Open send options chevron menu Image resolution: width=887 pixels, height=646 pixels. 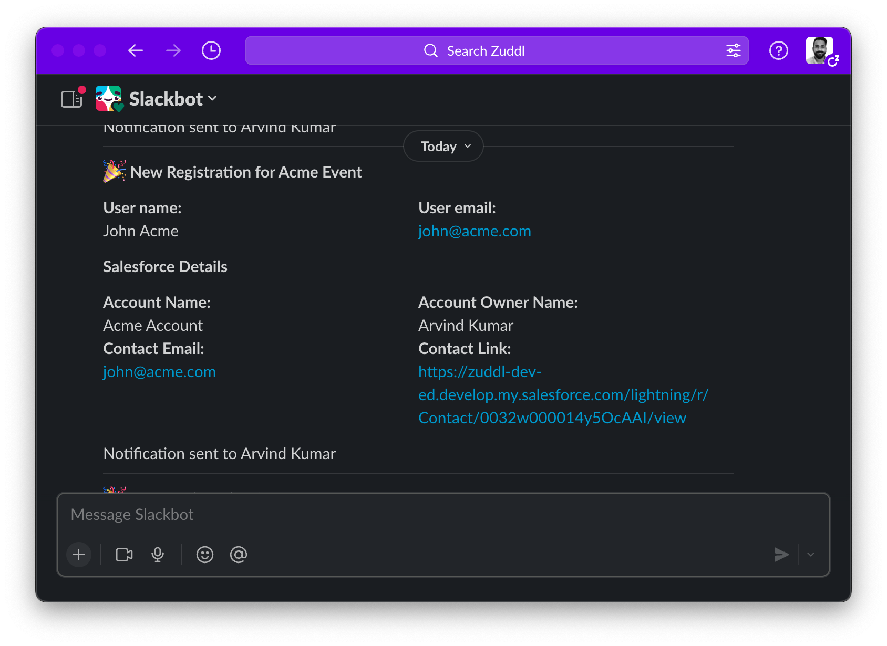pos(811,555)
